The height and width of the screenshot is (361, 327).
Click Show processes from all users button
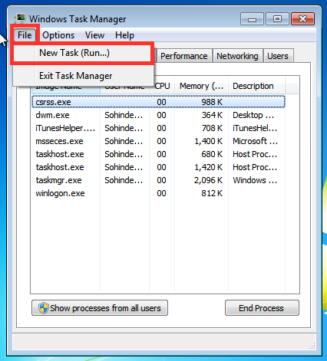pos(100,308)
